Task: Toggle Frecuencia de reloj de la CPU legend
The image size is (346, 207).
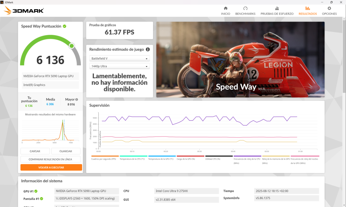Action: (247, 159)
